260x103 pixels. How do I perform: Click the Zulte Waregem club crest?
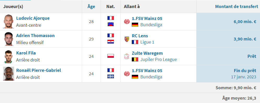coord(127,57)
